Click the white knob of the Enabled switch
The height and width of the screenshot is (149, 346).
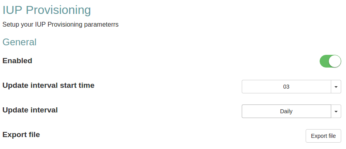pyautogui.click(x=335, y=61)
